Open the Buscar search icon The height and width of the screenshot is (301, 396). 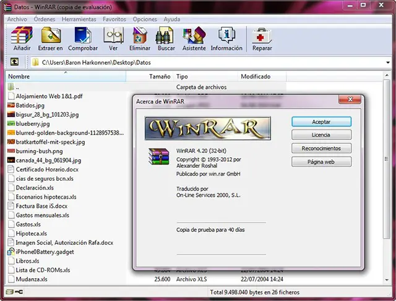click(x=166, y=38)
